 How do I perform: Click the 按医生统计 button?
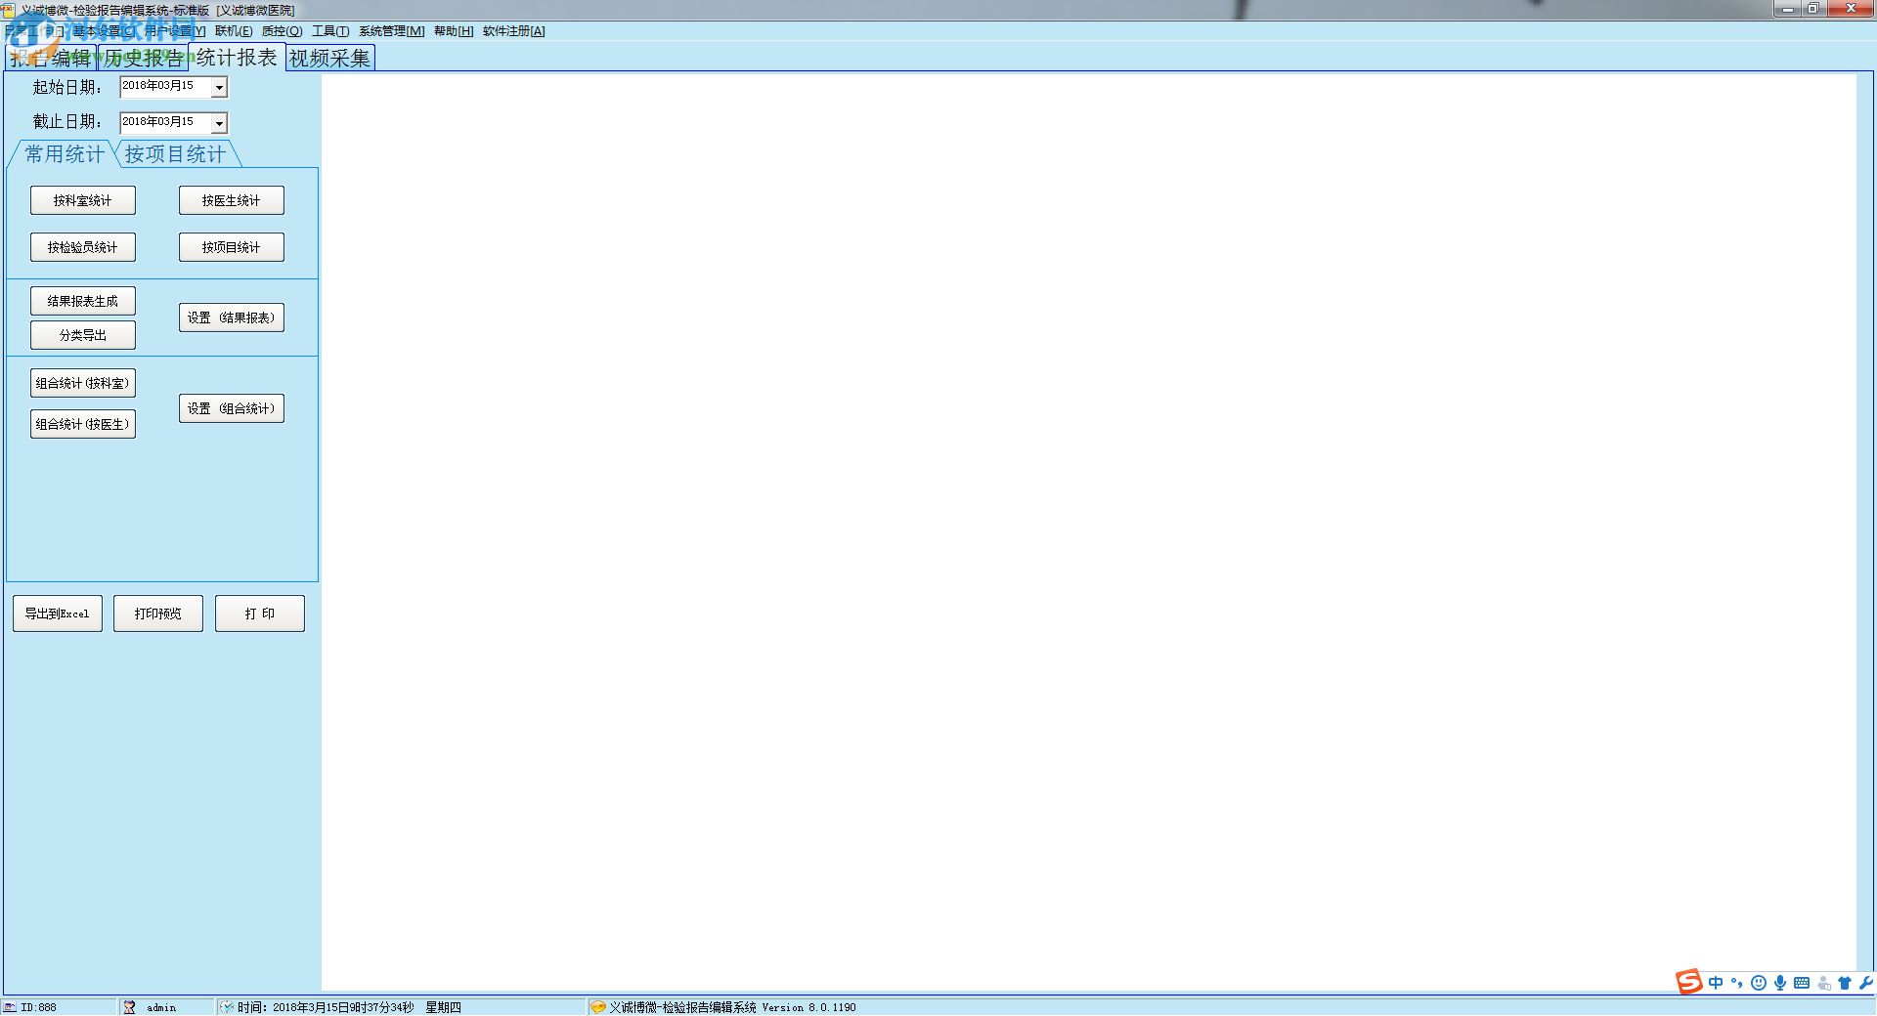tap(232, 200)
